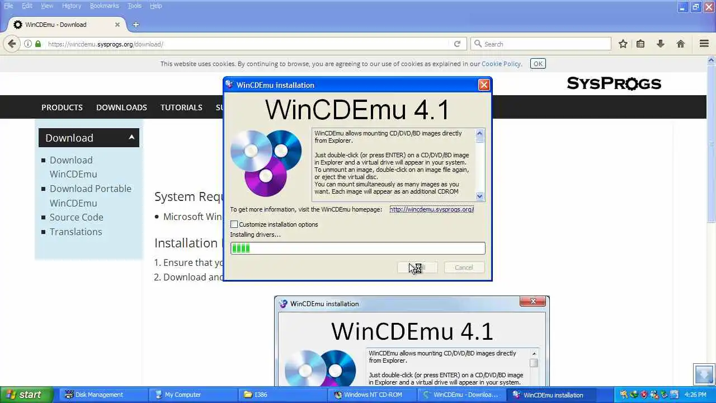Image resolution: width=716 pixels, height=403 pixels.
Task: Collapse the Download sidebar section arrow
Action: click(x=131, y=137)
